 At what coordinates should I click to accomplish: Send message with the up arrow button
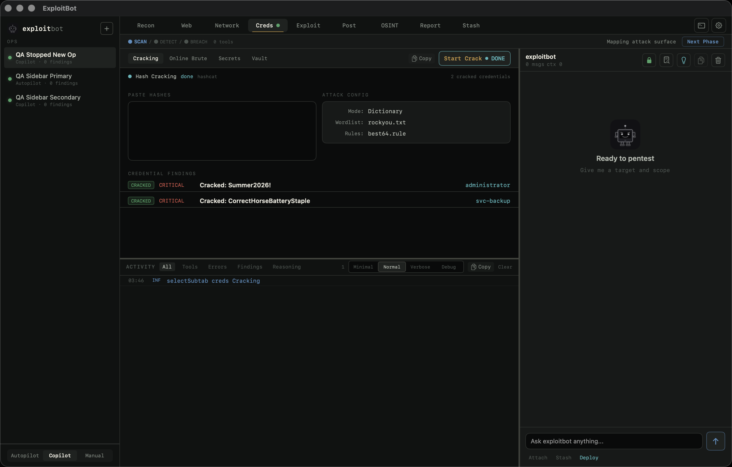pos(715,441)
